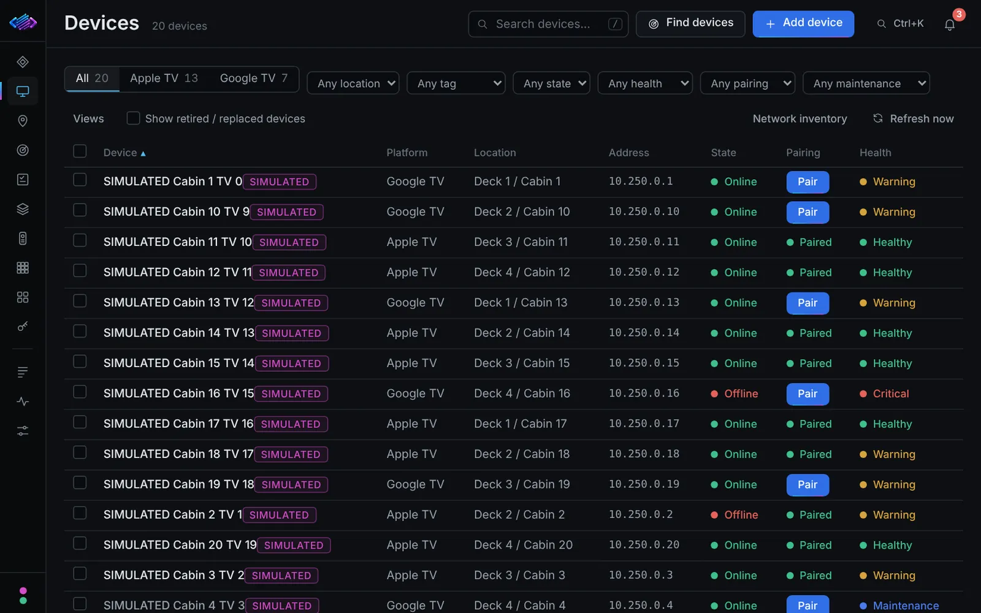Open the radar target sidebar icon
Screen dimensions: 981x613
click(23, 150)
